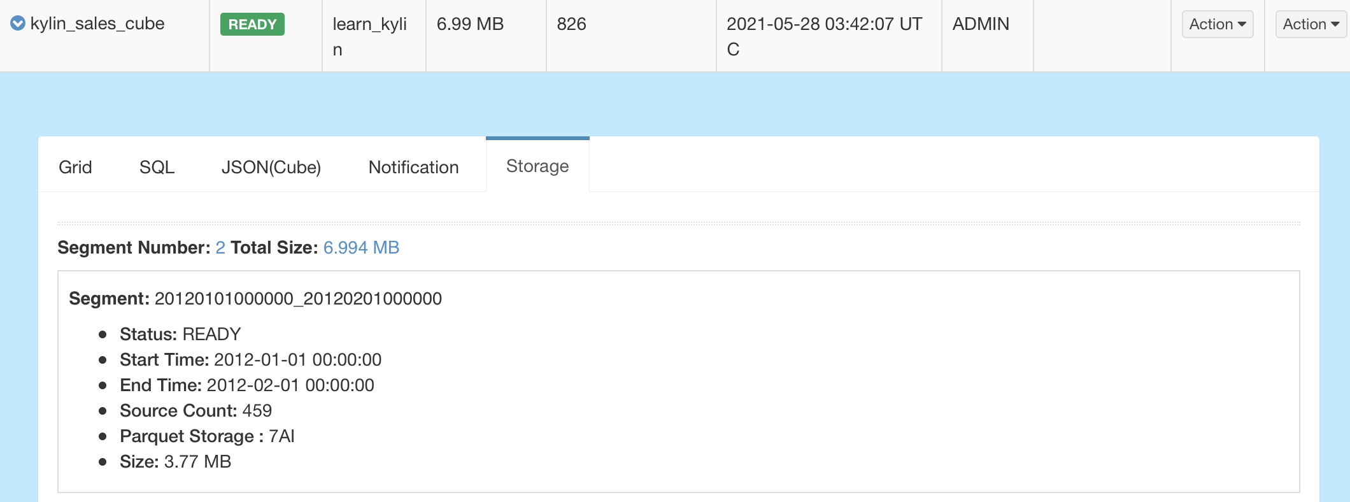Click the ADMIN owner cell

pos(981,24)
